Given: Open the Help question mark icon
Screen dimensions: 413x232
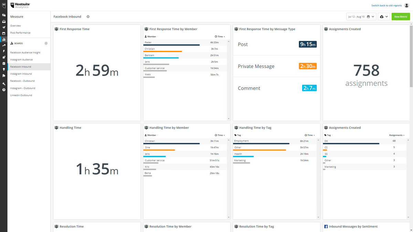Looking at the screenshot, I should 4,90.
